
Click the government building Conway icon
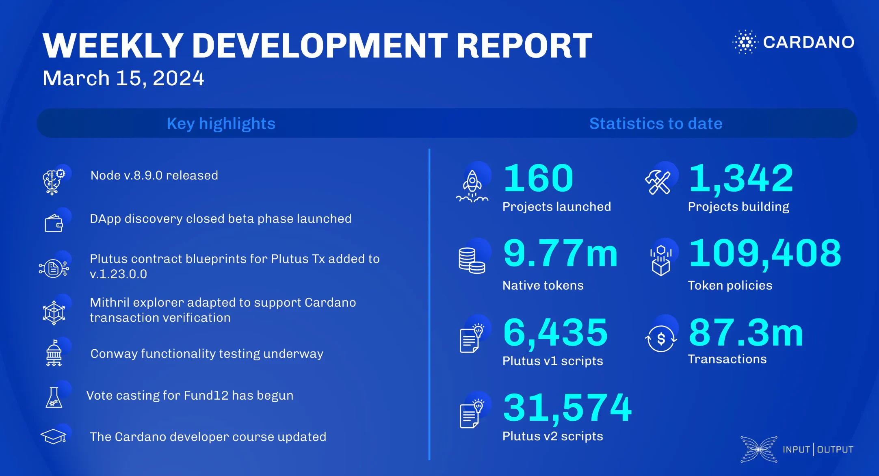pos(54,353)
